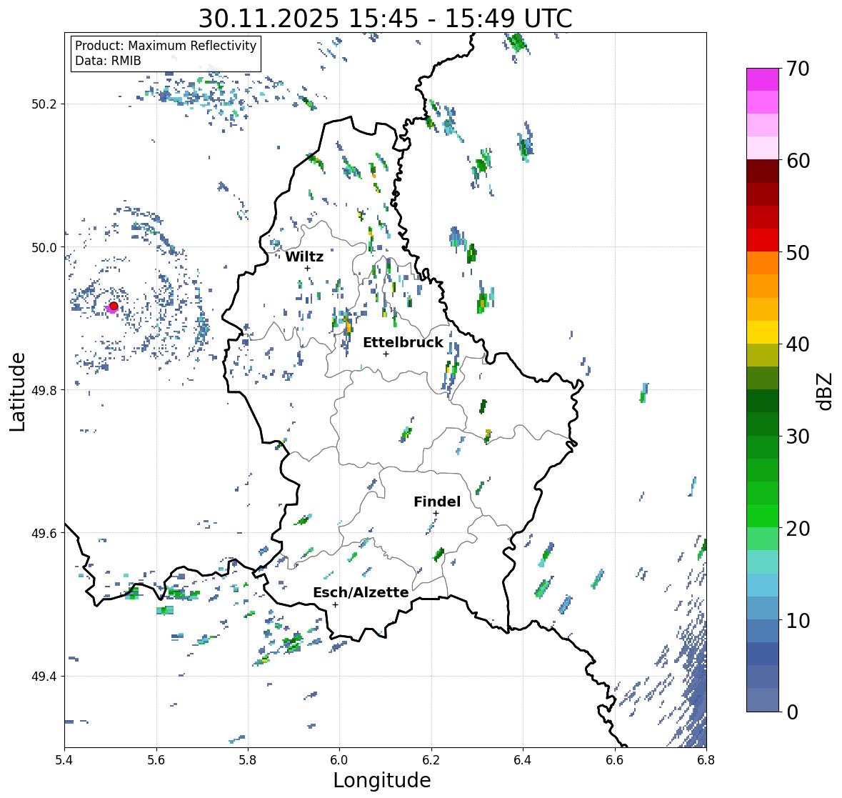The image size is (842, 798).
Task: Click the 50 tick on the colorbar
Action: pyautogui.click(x=798, y=252)
